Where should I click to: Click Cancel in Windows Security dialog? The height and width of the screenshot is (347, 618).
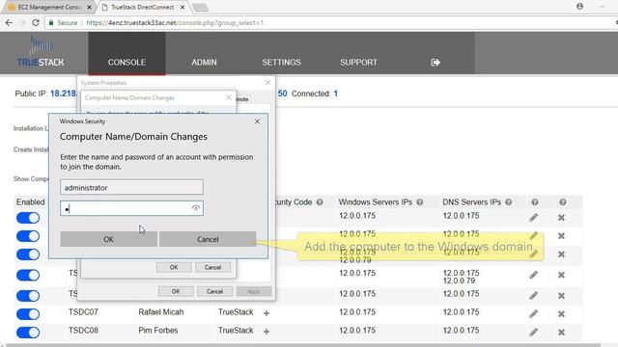208,239
